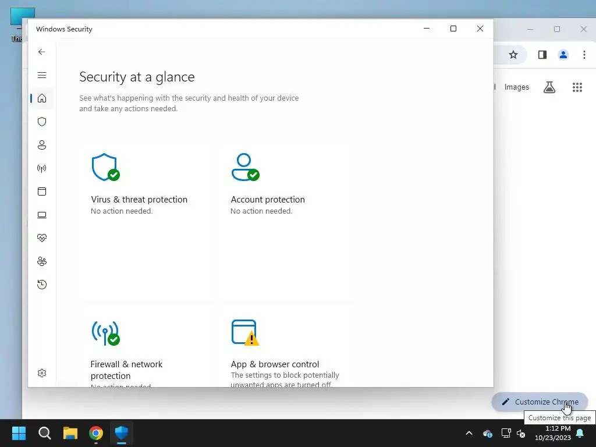Open OneDrive cloud tray icon
The image size is (596, 447).
488,433
